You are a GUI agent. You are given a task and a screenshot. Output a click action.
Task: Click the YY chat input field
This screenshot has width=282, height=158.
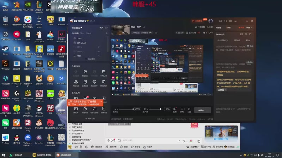pos(148,141)
